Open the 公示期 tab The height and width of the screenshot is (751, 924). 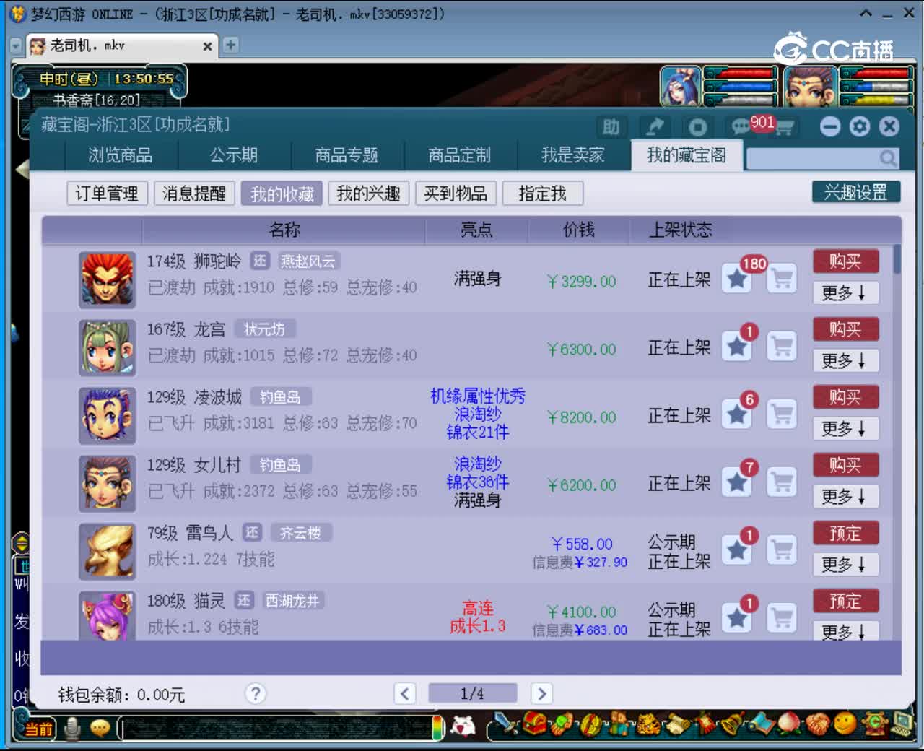234,155
